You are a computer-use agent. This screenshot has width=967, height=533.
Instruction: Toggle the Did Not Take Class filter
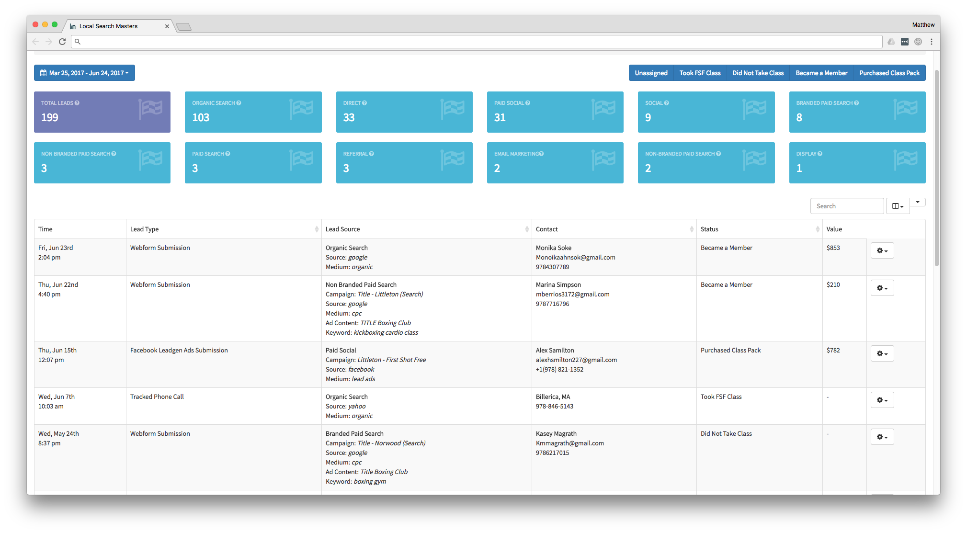(758, 73)
